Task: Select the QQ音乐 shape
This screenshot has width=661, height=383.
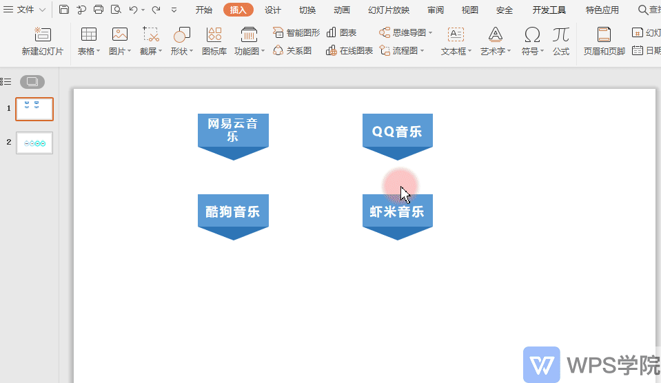Action: coord(398,136)
